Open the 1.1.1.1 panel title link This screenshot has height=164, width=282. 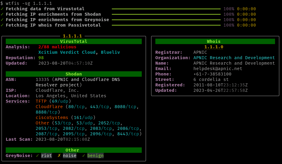click(72, 36)
